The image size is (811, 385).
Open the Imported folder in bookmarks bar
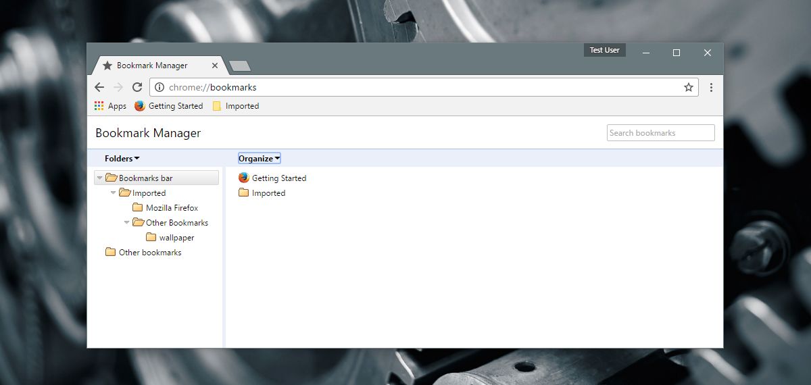pos(236,106)
